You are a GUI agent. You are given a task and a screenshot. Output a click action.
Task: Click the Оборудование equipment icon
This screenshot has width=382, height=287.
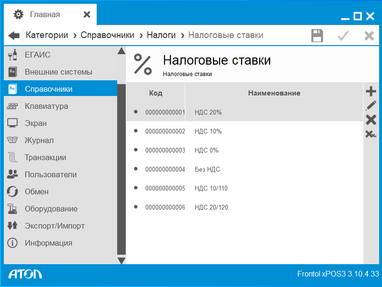click(12, 209)
